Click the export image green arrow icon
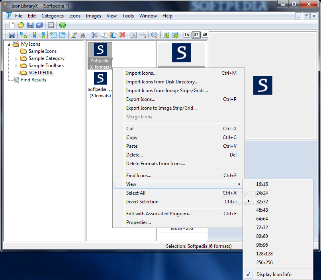The image size is (321, 280). click(175, 35)
